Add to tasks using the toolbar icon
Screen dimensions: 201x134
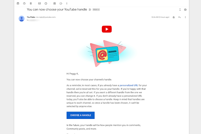click(x=55, y=3)
